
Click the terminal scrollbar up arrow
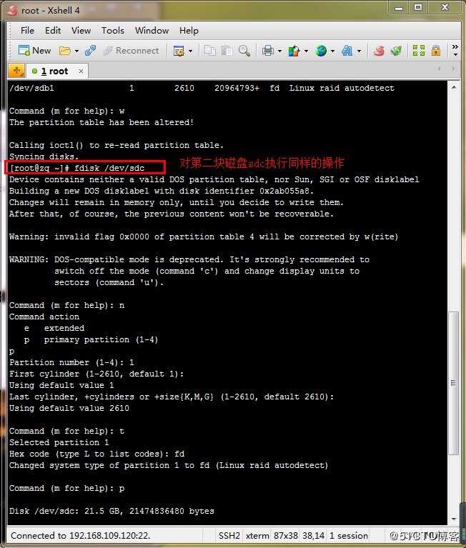[x=454, y=88]
